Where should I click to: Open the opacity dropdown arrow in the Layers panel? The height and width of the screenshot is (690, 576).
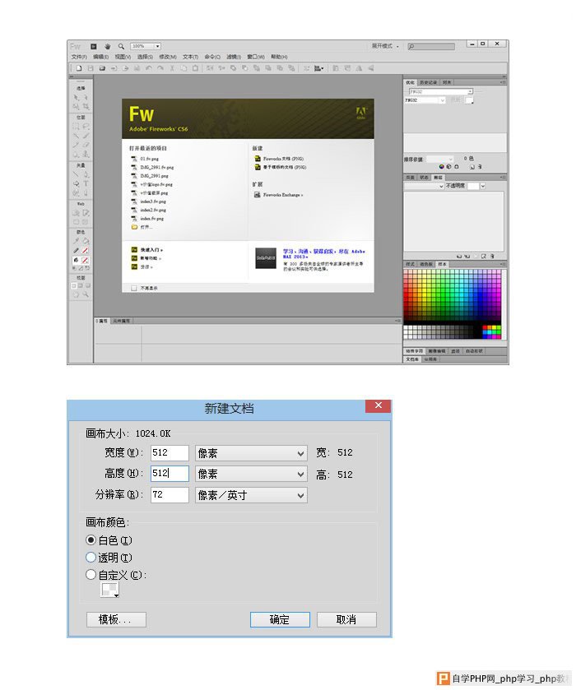(483, 186)
